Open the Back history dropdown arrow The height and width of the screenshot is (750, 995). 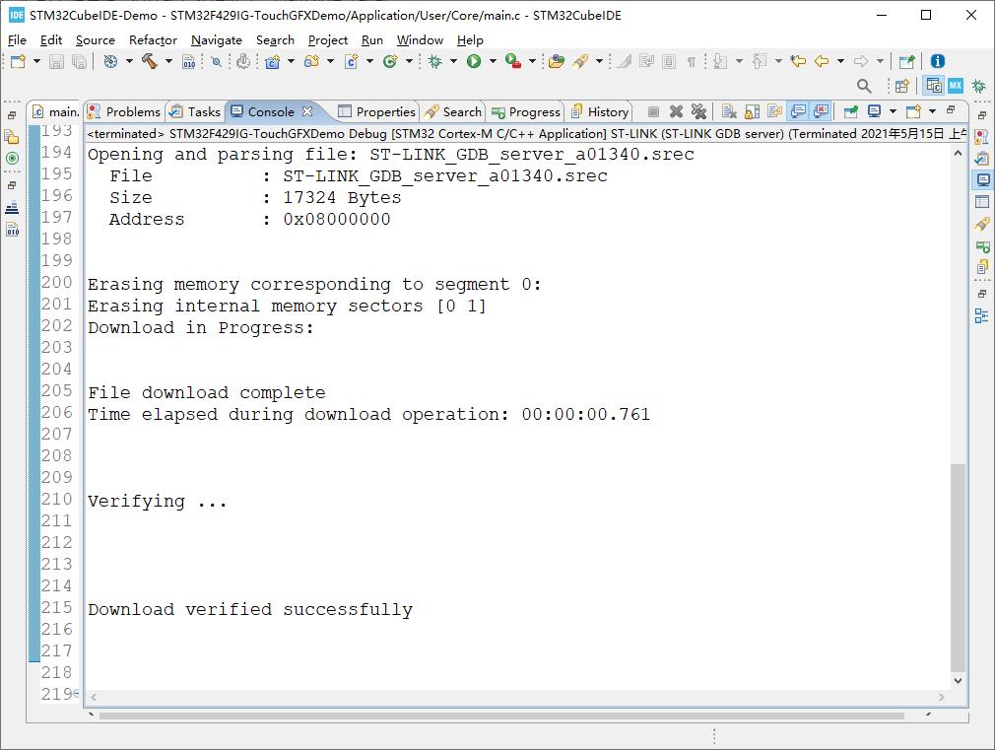pos(840,61)
